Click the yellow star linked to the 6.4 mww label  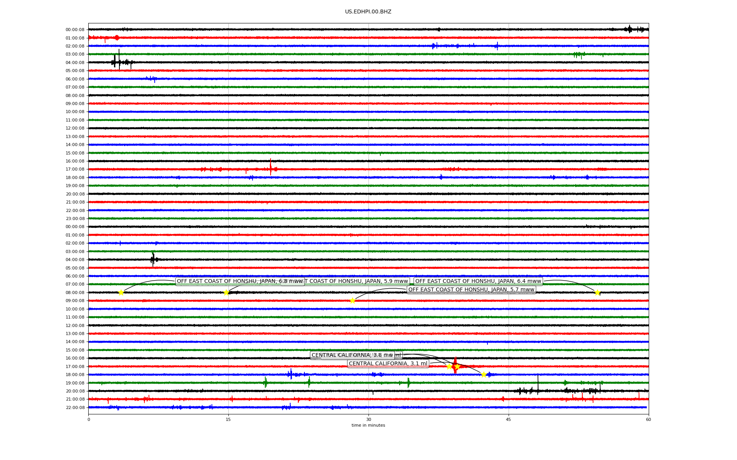pyautogui.click(x=597, y=292)
